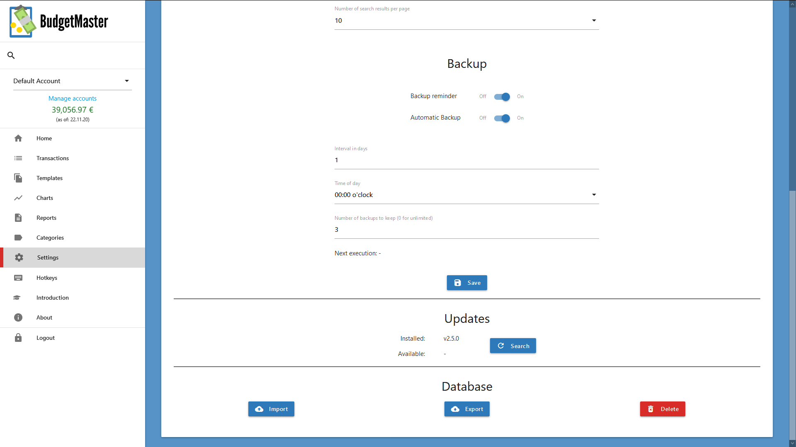Image resolution: width=796 pixels, height=447 pixels.
Task: Click the Templates copy icon
Action: (x=18, y=178)
